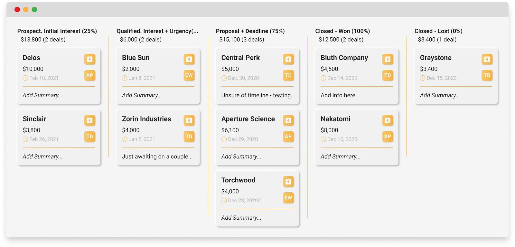Click the arrow icon on the Torchwood card
The width and height of the screenshot is (515, 247).
coord(288,182)
